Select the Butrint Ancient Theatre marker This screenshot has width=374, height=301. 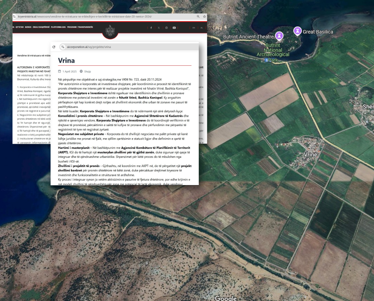click(x=279, y=35)
